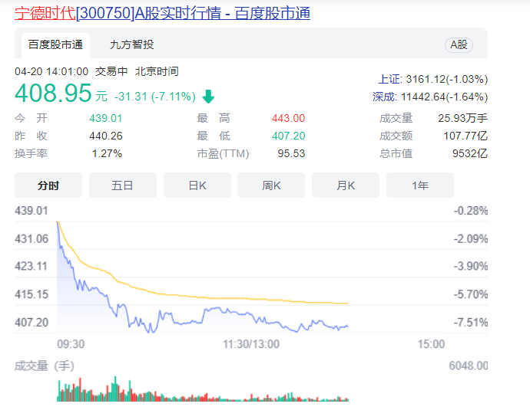Click the 换手率 value 1.27%

pos(107,153)
